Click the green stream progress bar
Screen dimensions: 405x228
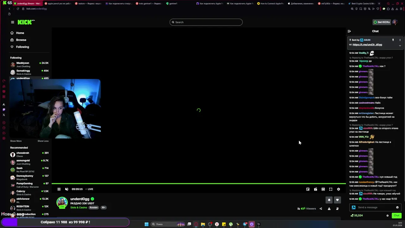tap(199, 184)
